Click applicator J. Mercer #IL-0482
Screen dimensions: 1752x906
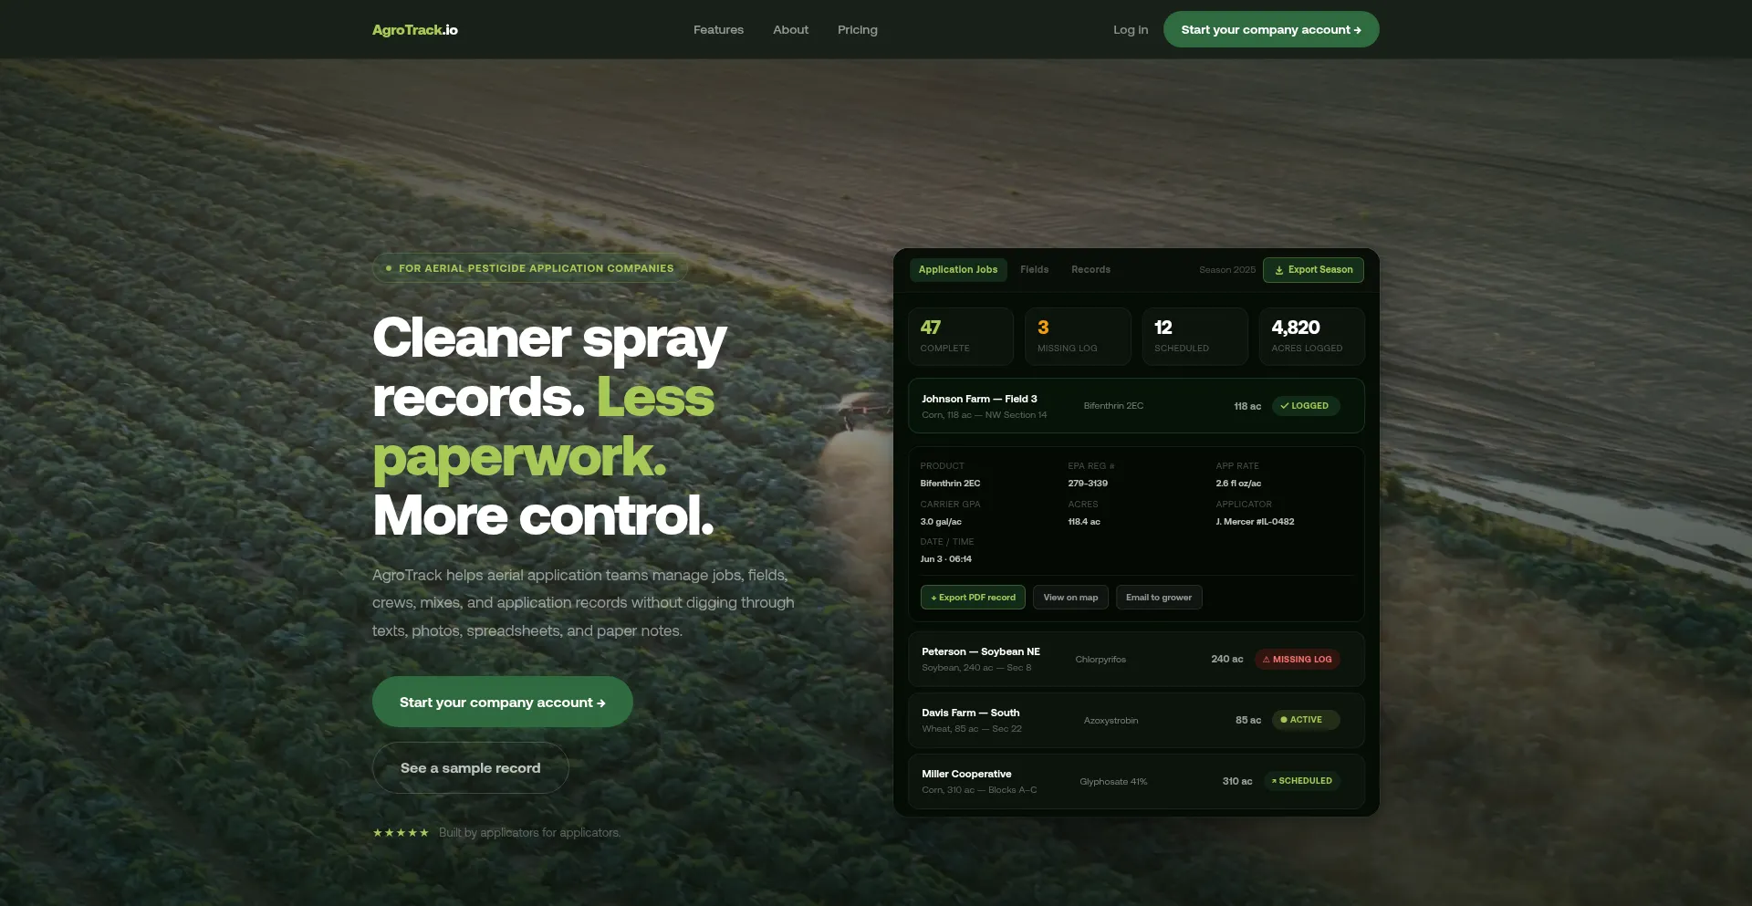click(x=1255, y=522)
